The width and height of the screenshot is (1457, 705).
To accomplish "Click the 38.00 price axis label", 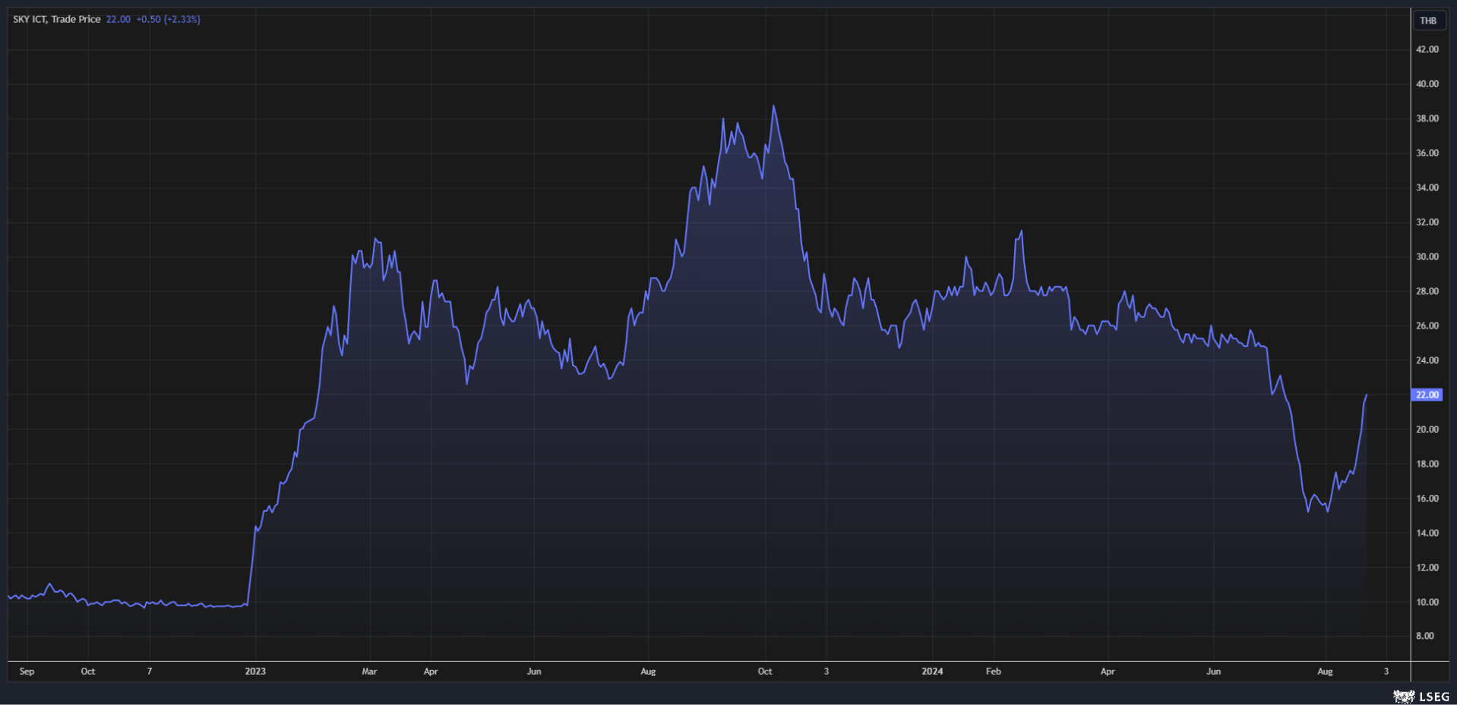I will point(1427,118).
